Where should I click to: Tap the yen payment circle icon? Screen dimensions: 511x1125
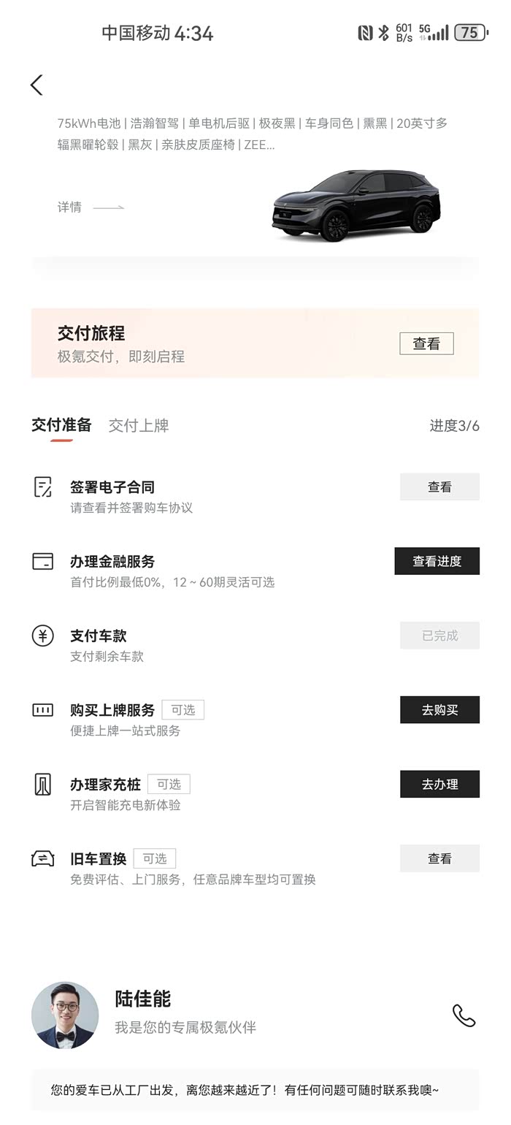coord(43,636)
